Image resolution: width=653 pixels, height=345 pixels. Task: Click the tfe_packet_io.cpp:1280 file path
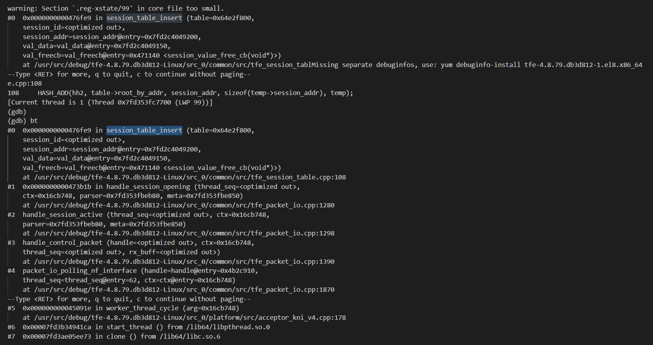184,205
